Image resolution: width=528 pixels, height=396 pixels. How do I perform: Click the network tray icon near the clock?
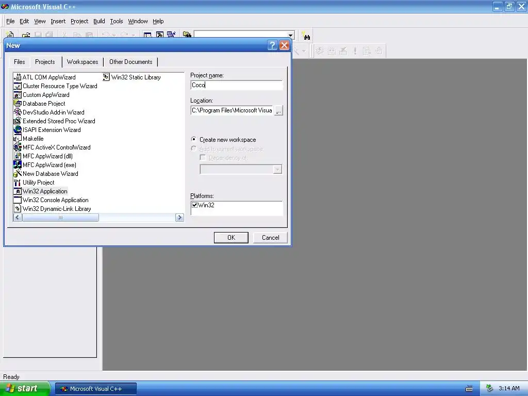pyautogui.click(x=489, y=388)
